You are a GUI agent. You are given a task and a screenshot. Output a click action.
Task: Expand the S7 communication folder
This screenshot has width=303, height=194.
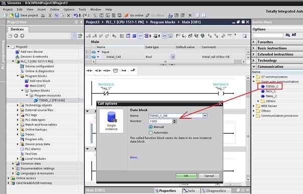click(254, 77)
